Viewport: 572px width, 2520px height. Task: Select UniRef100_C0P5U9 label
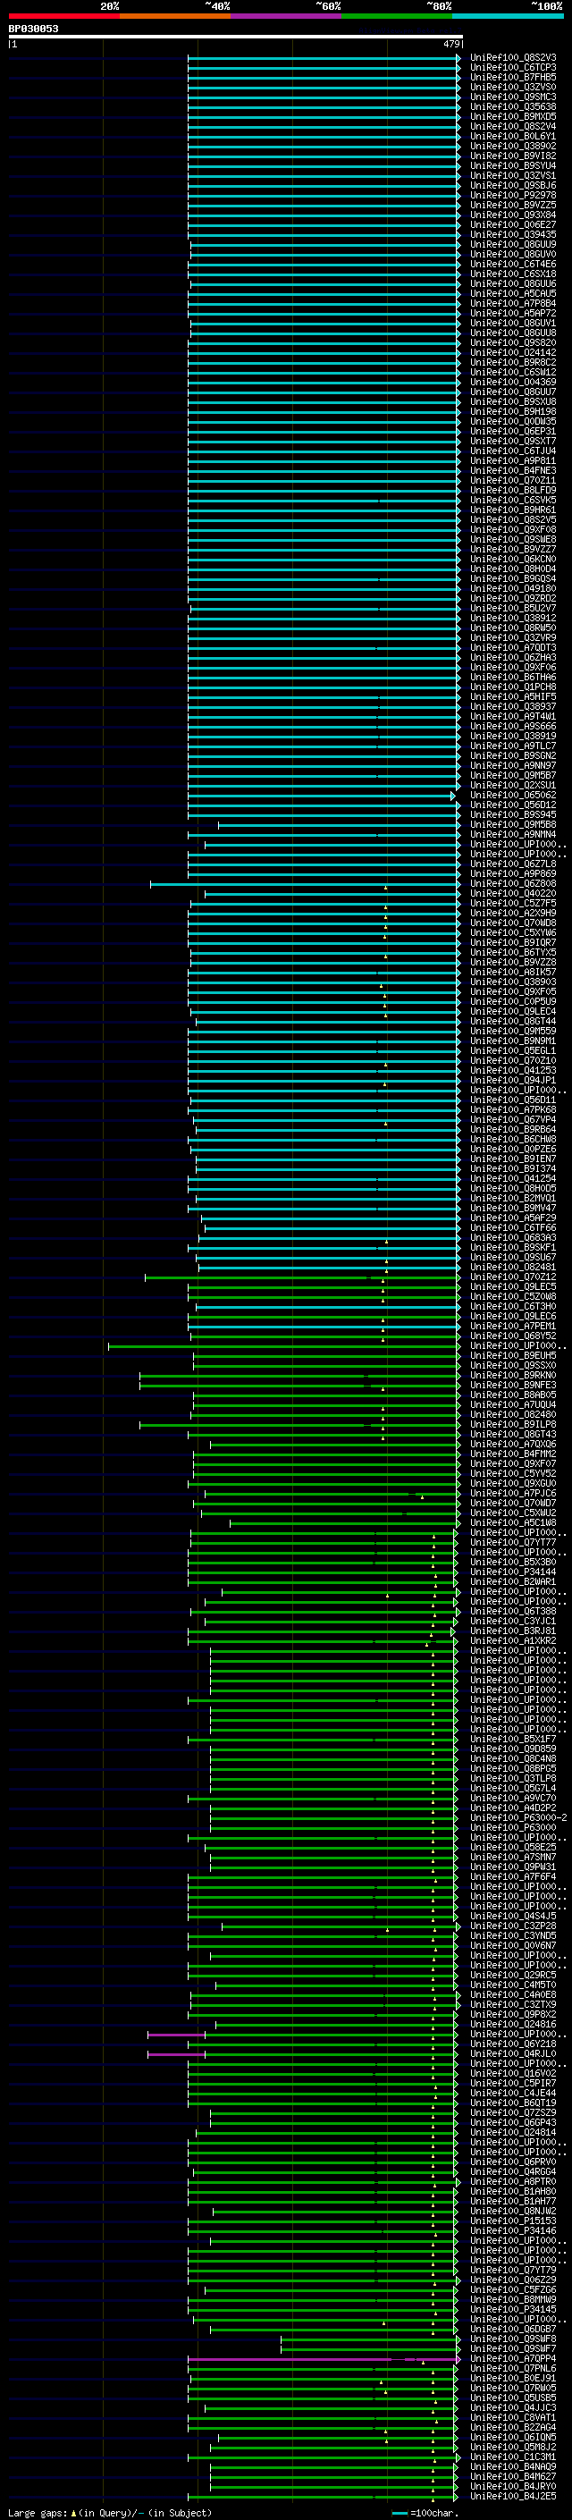[513, 1002]
